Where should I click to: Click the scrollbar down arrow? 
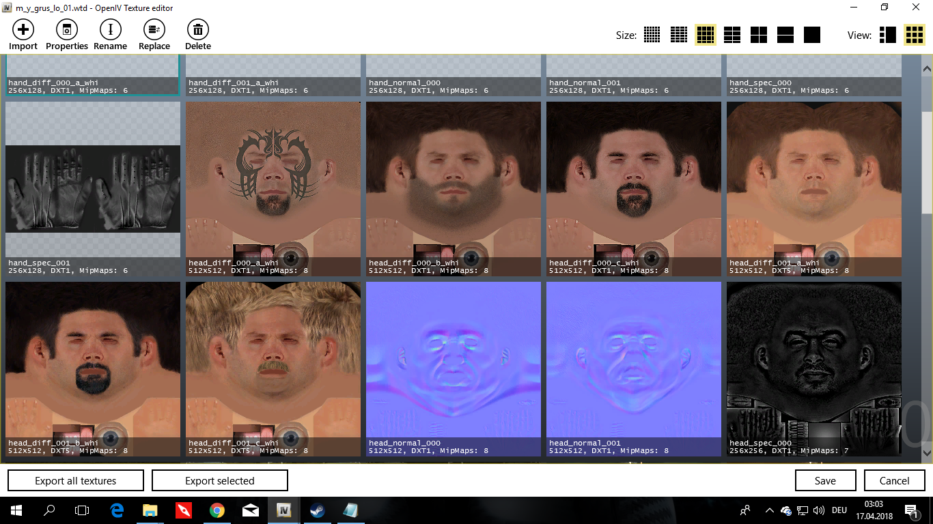coord(927,452)
